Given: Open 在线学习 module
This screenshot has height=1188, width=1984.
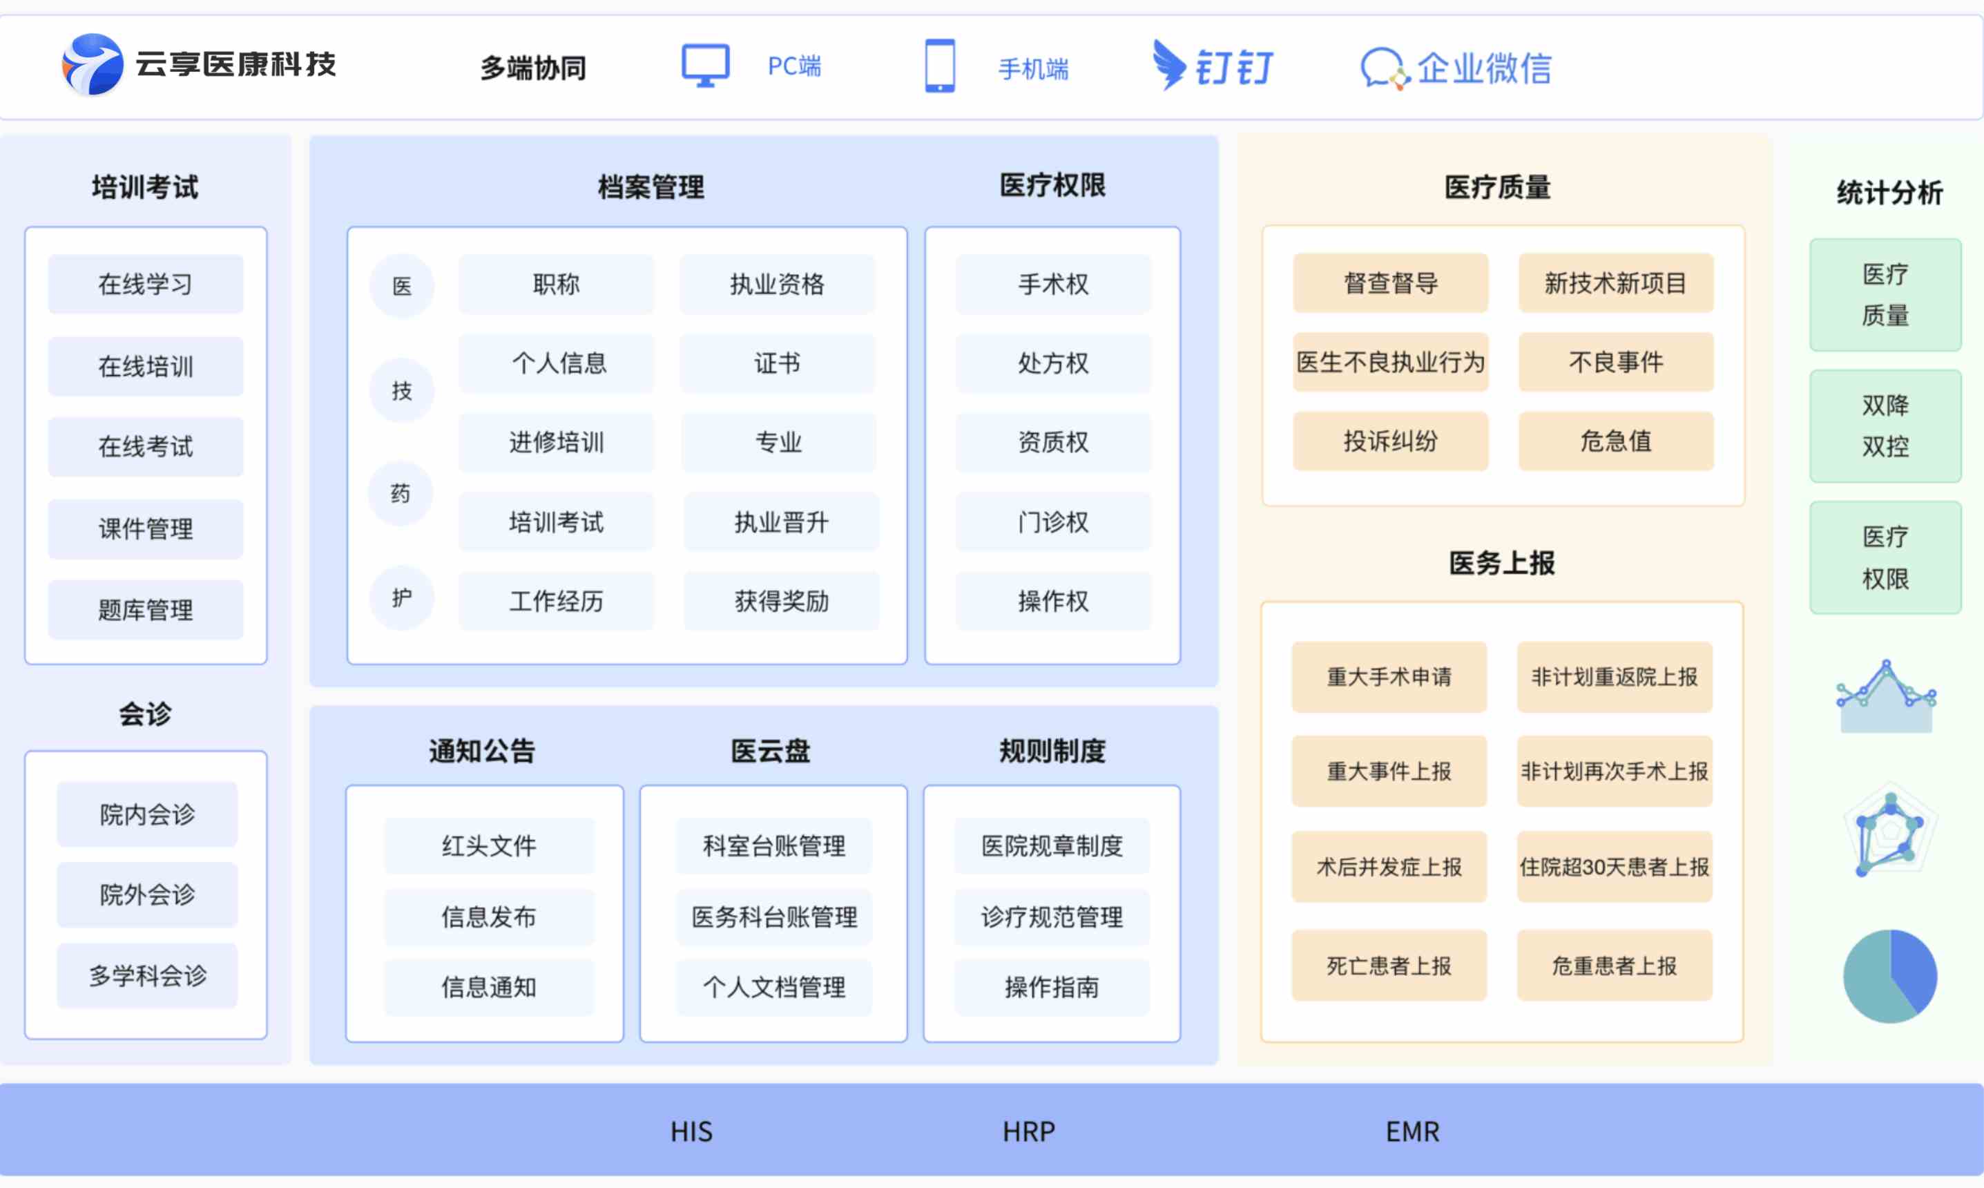Looking at the screenshot, I should pos(146,284).
